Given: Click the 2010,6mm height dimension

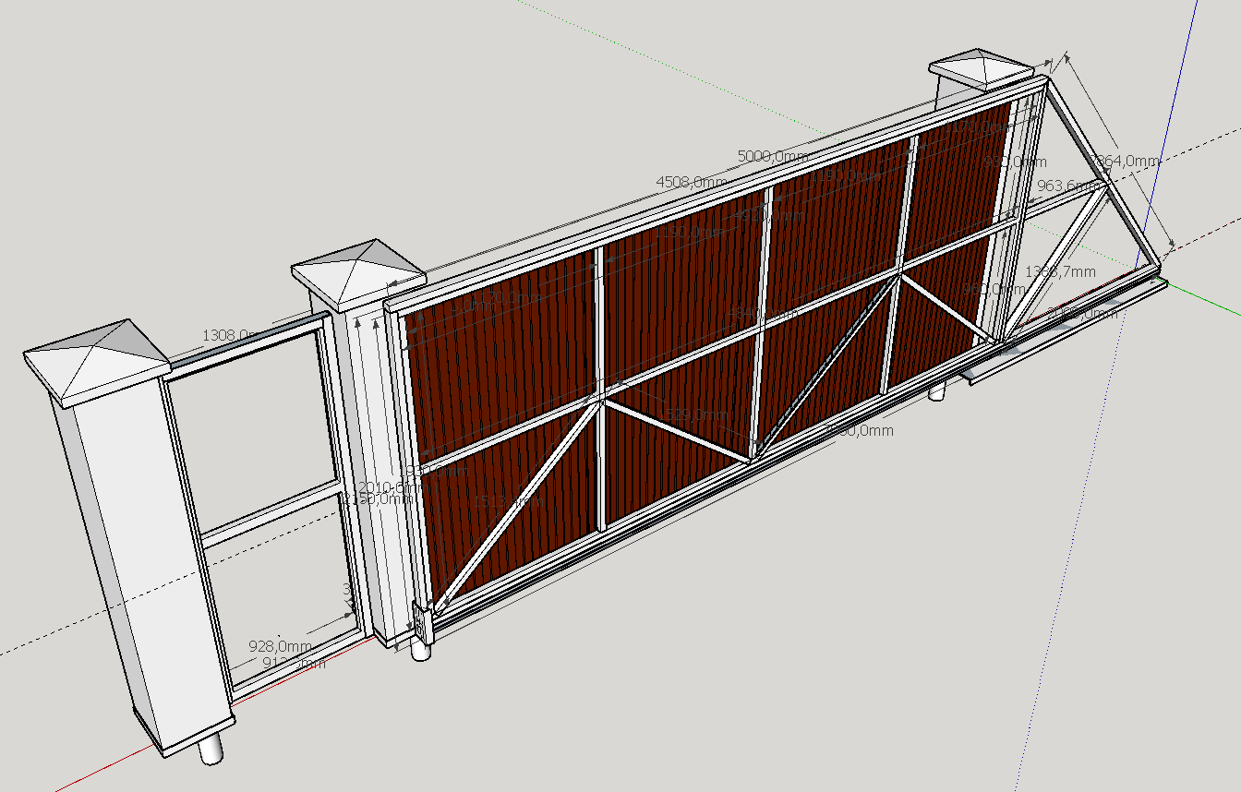Looking at the screenshot, I should [x=386, y=486].
